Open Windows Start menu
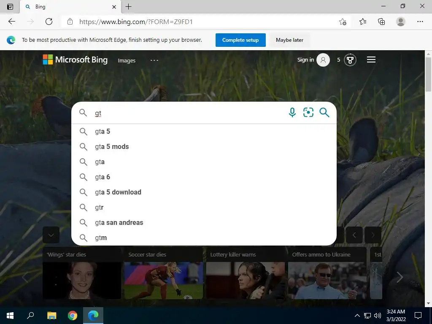432x324 pixels. 10,316
